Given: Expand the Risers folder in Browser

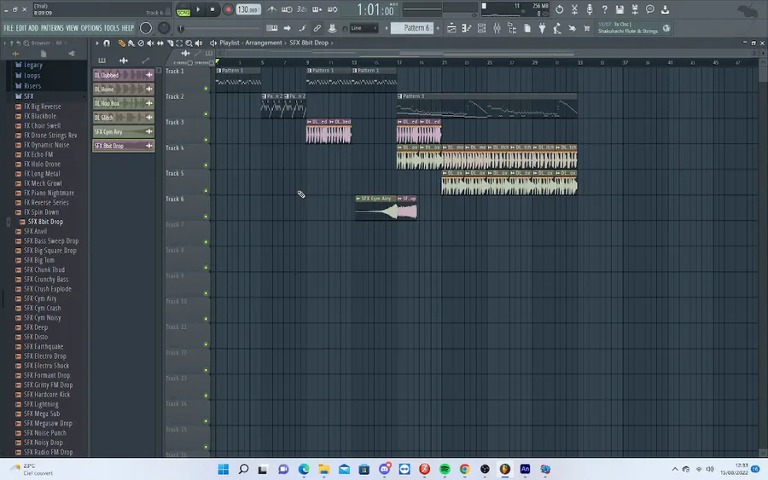Looking at the screenshot, I should coord(32,85).
